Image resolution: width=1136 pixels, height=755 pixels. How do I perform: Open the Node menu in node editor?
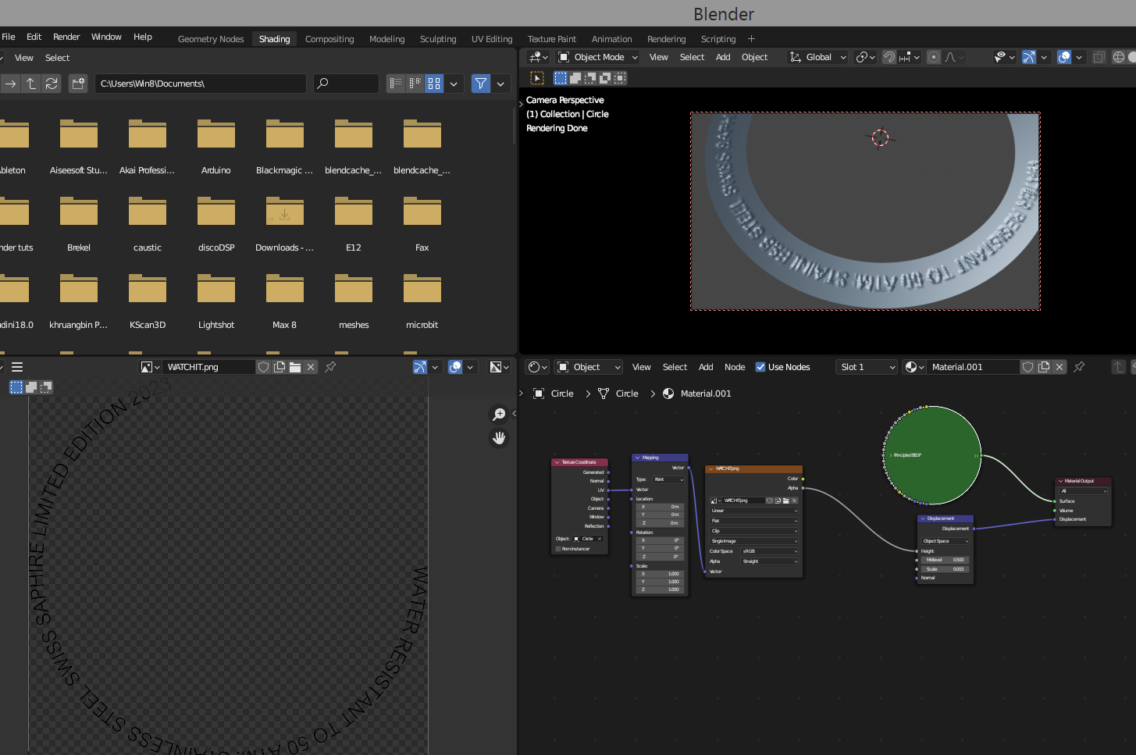coord(735,367)
